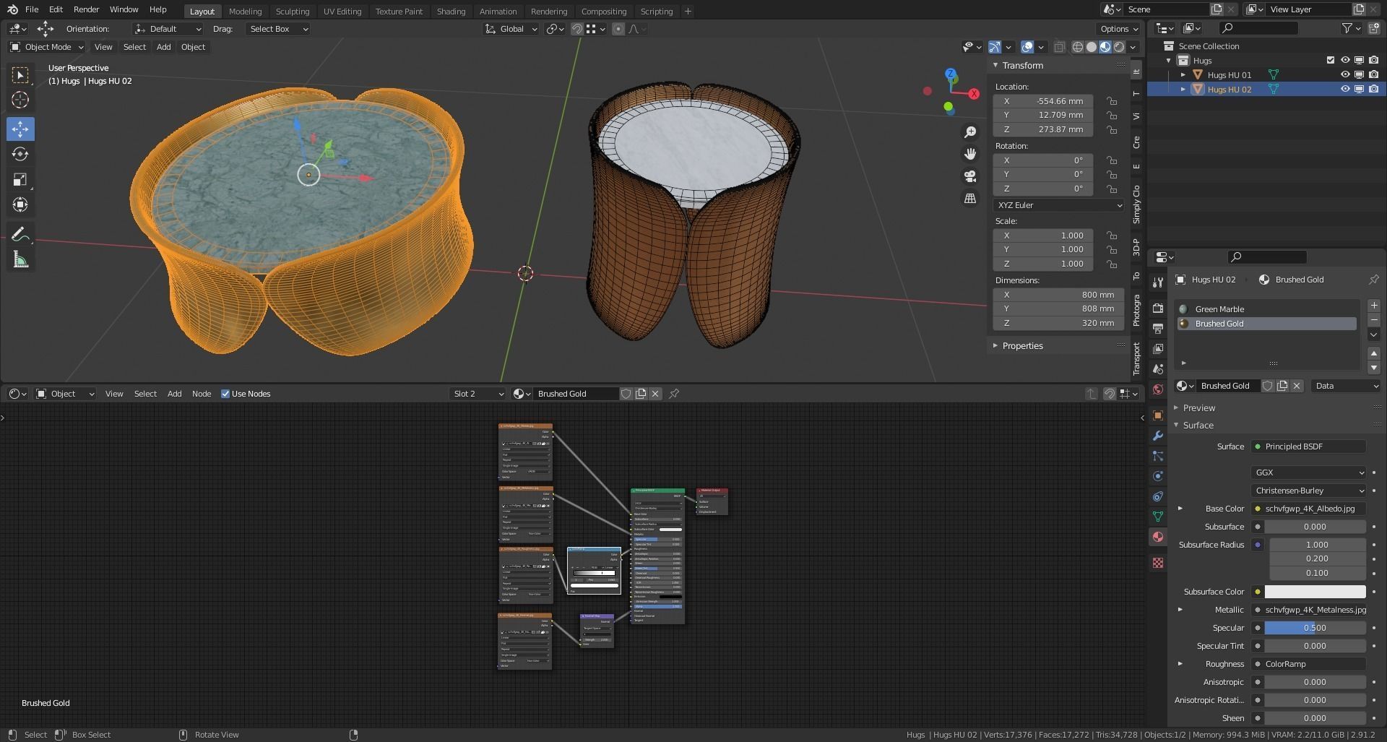The image size is (1387, 742).
Task: Click the viewport zoom magnifier icon
Action: coord(970,132)
